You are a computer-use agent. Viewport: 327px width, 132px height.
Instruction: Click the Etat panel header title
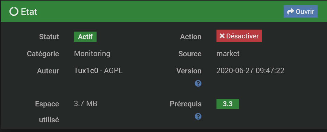pyautogui.click(x=29, y=12)
